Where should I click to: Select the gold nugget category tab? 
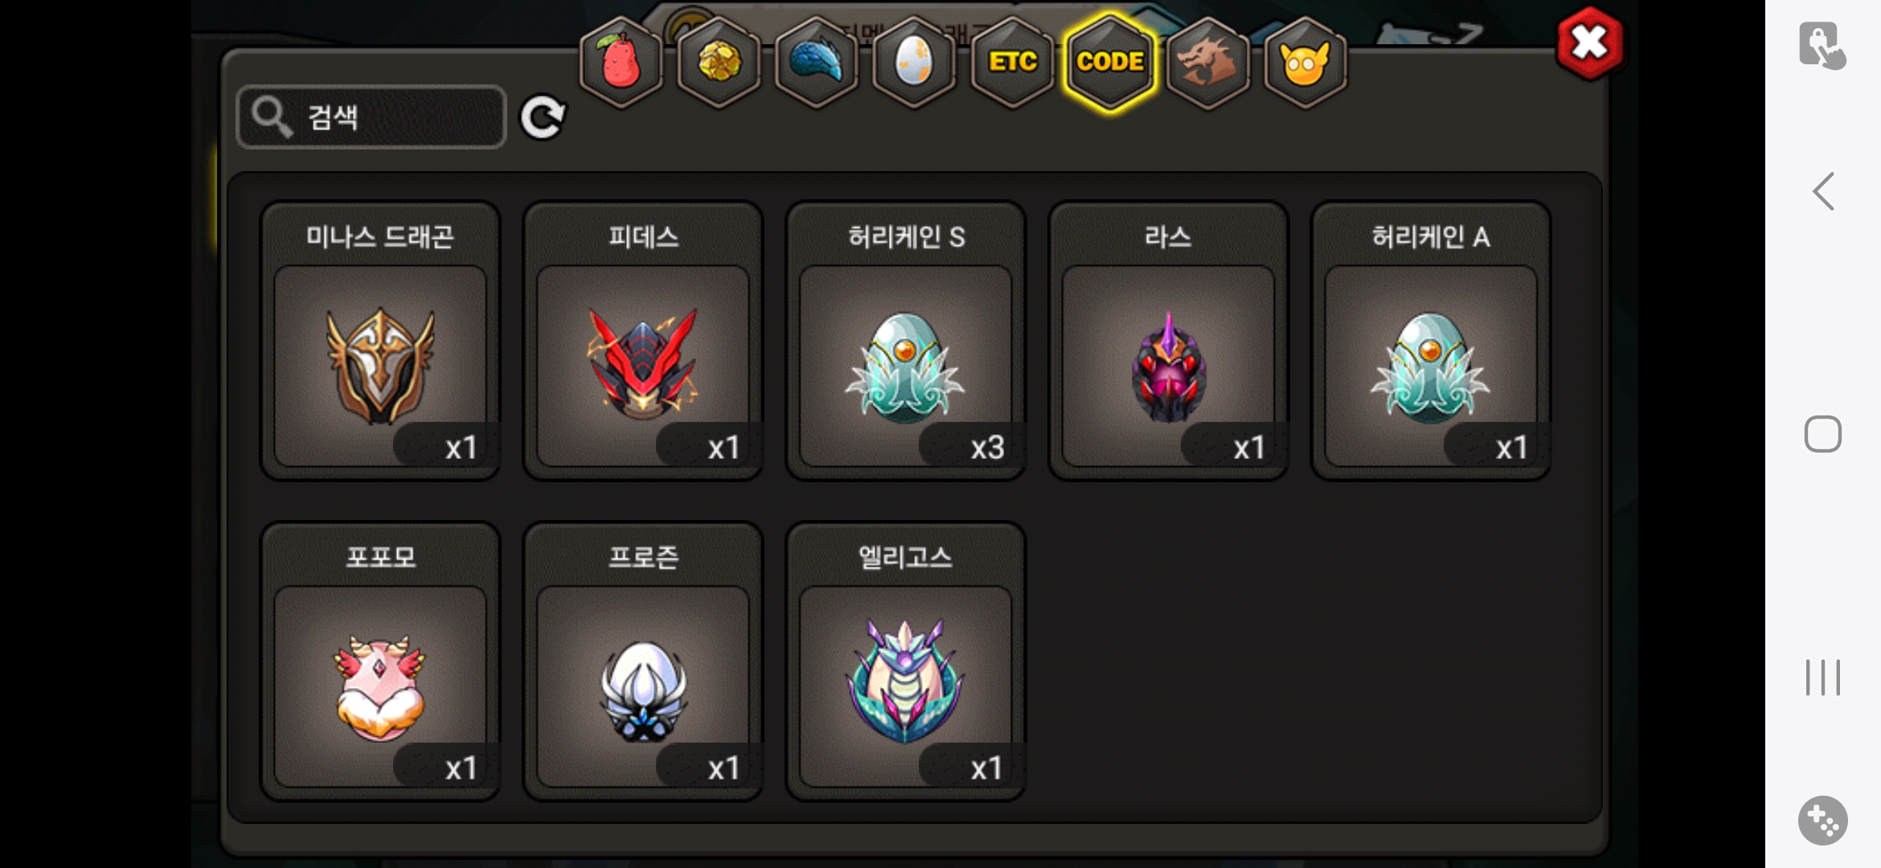[719, 63]
